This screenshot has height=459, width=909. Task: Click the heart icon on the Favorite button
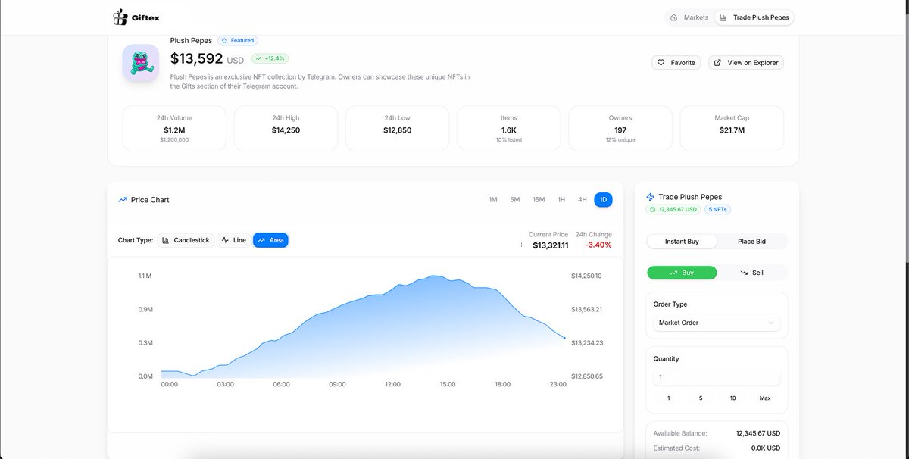click(x=660, y=62)
